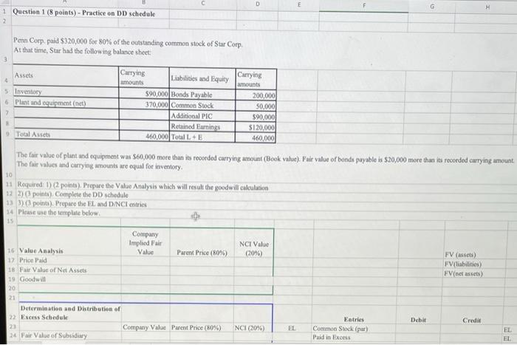Click column header G
517x345 pixels.
431,6
